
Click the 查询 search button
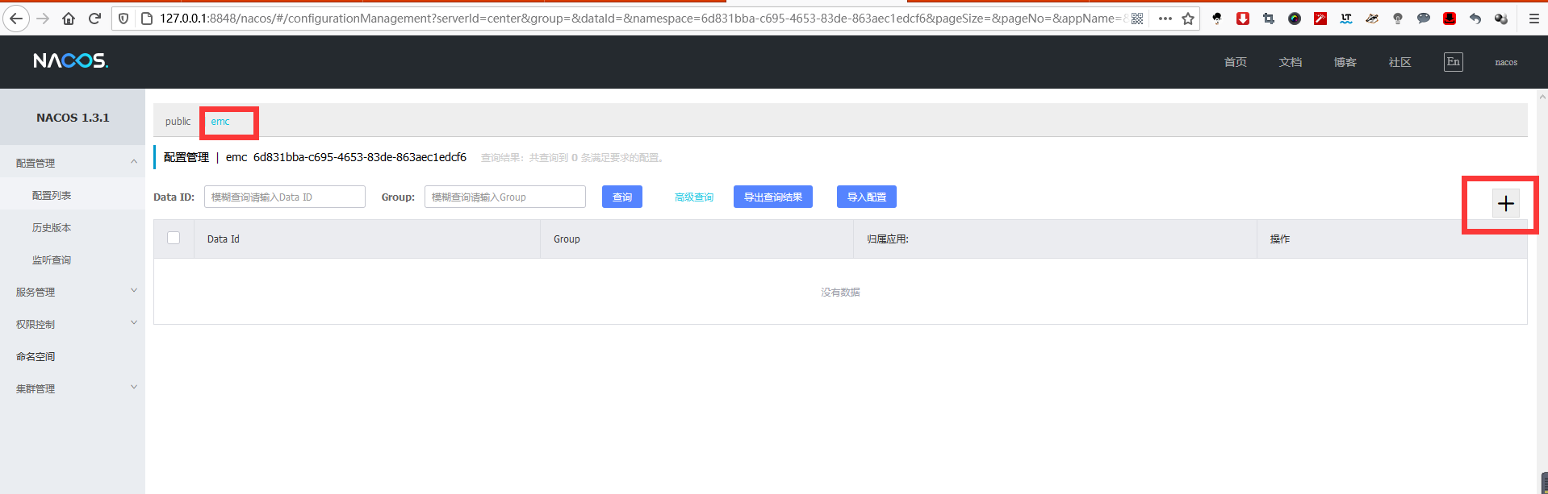(621, 197)
